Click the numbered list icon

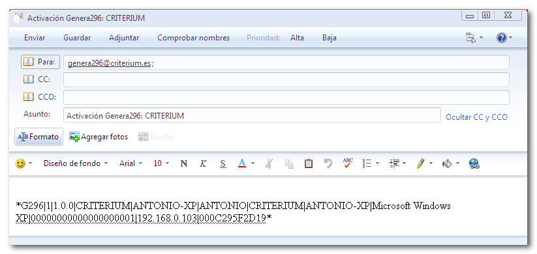tap(367, 163)
